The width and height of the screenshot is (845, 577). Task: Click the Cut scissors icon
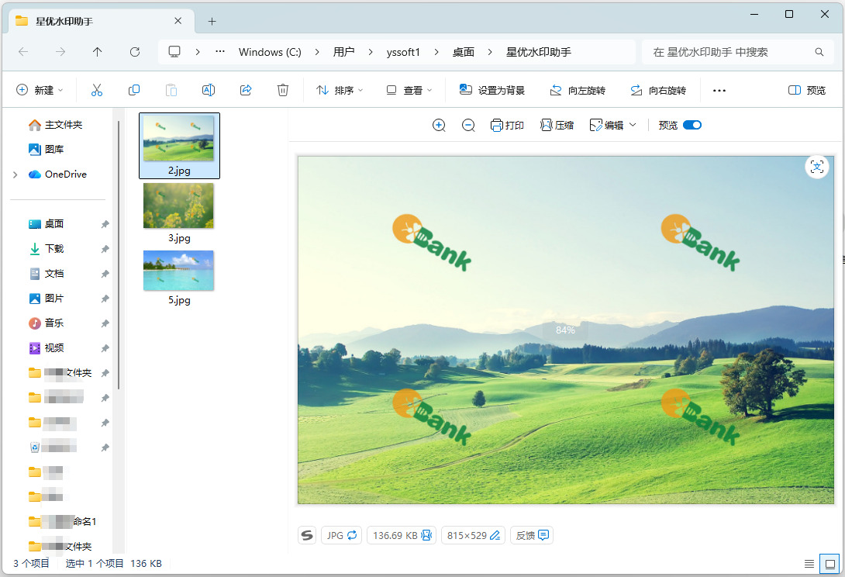(96, 90)
